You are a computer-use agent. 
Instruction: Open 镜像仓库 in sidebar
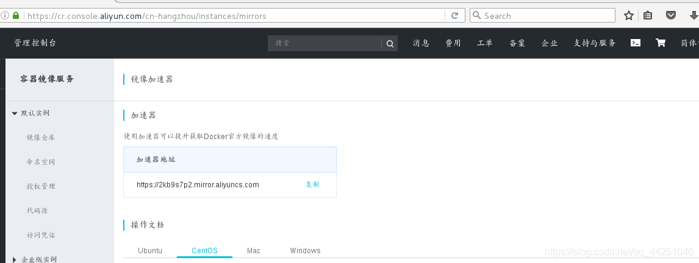pyautogui.click(x=41, y=138)
